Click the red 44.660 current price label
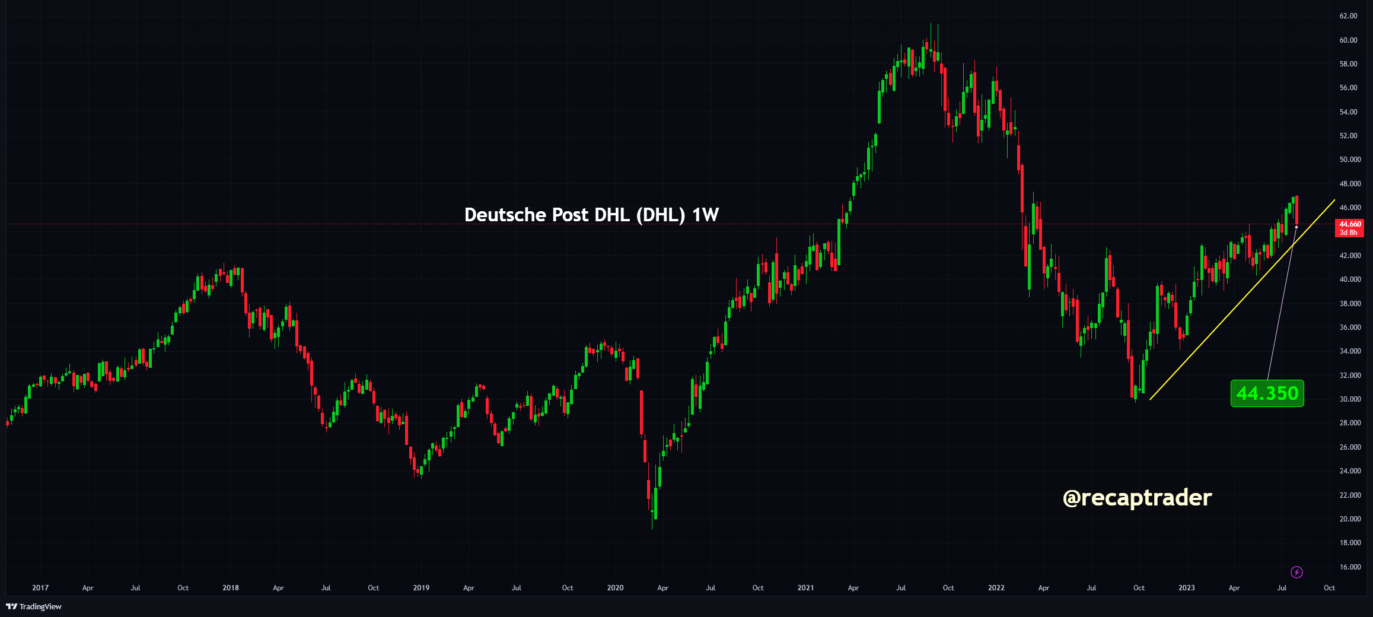1373x617 pixels. click(x=1350, y=228)
